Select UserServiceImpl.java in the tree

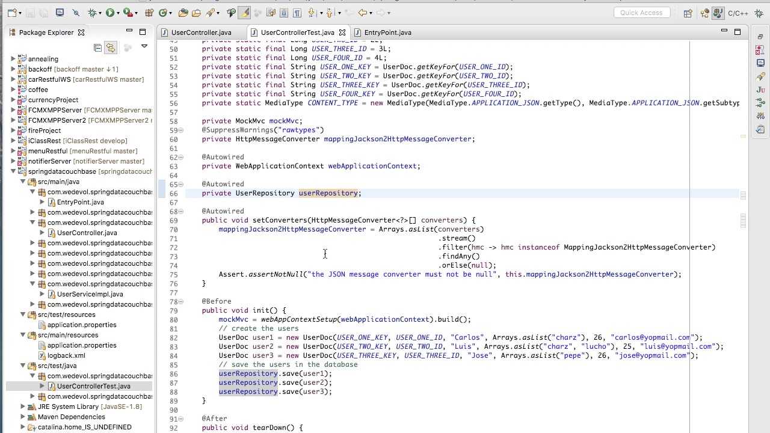(90, 294)
